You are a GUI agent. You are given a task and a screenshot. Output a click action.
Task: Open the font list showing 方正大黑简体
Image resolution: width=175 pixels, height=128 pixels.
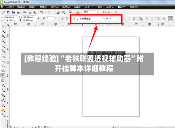pos(103,19)
